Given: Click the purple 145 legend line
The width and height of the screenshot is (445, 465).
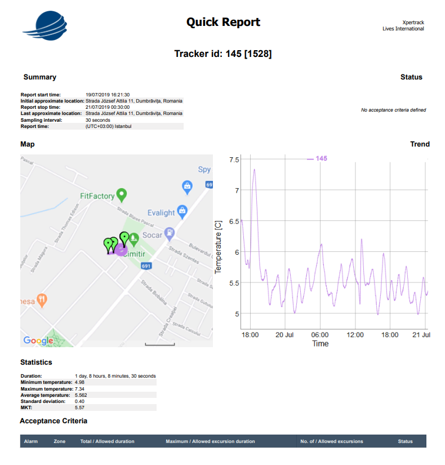Looking at the screenshot, I should click(x=310, y=159).
